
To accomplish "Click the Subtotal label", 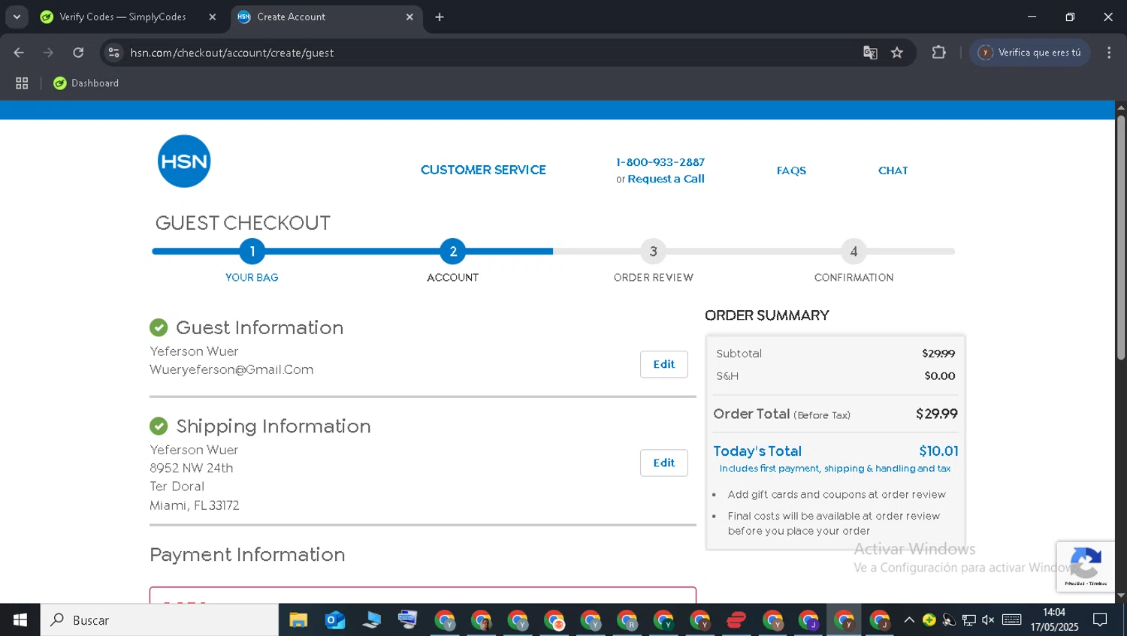I will pos(739,354).
